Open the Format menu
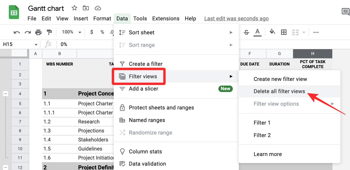 tap(102, 18)
